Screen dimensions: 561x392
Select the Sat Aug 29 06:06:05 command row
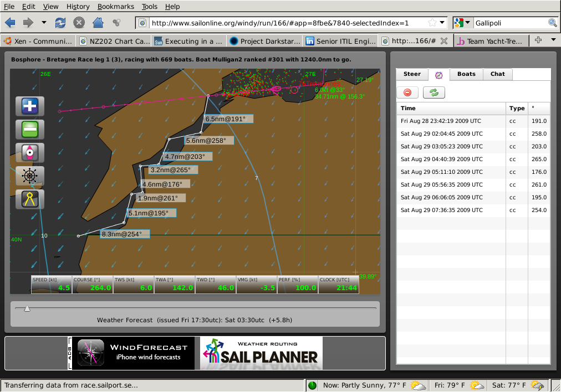point(473,197)
